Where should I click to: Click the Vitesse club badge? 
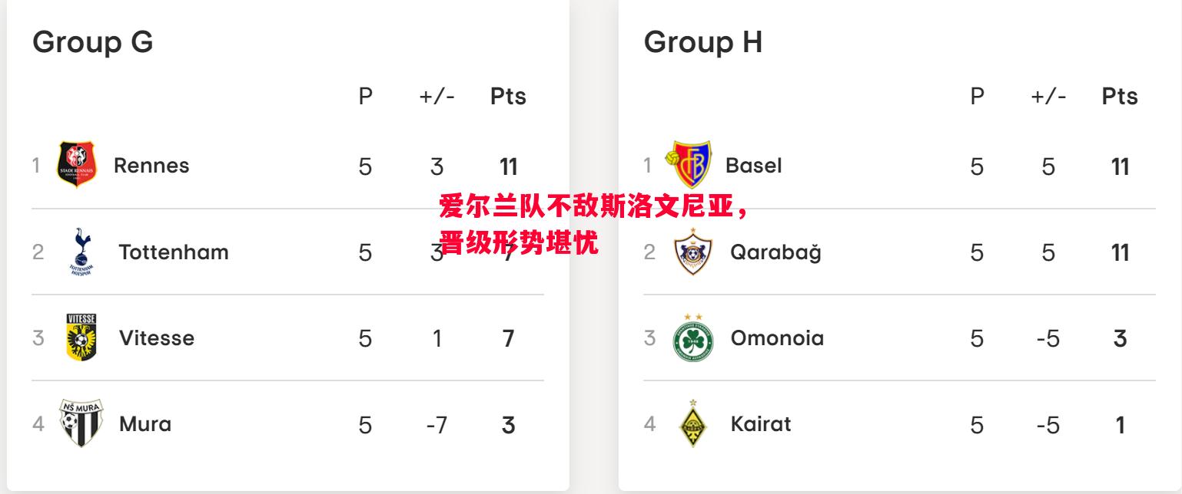[x=81, y=338]
